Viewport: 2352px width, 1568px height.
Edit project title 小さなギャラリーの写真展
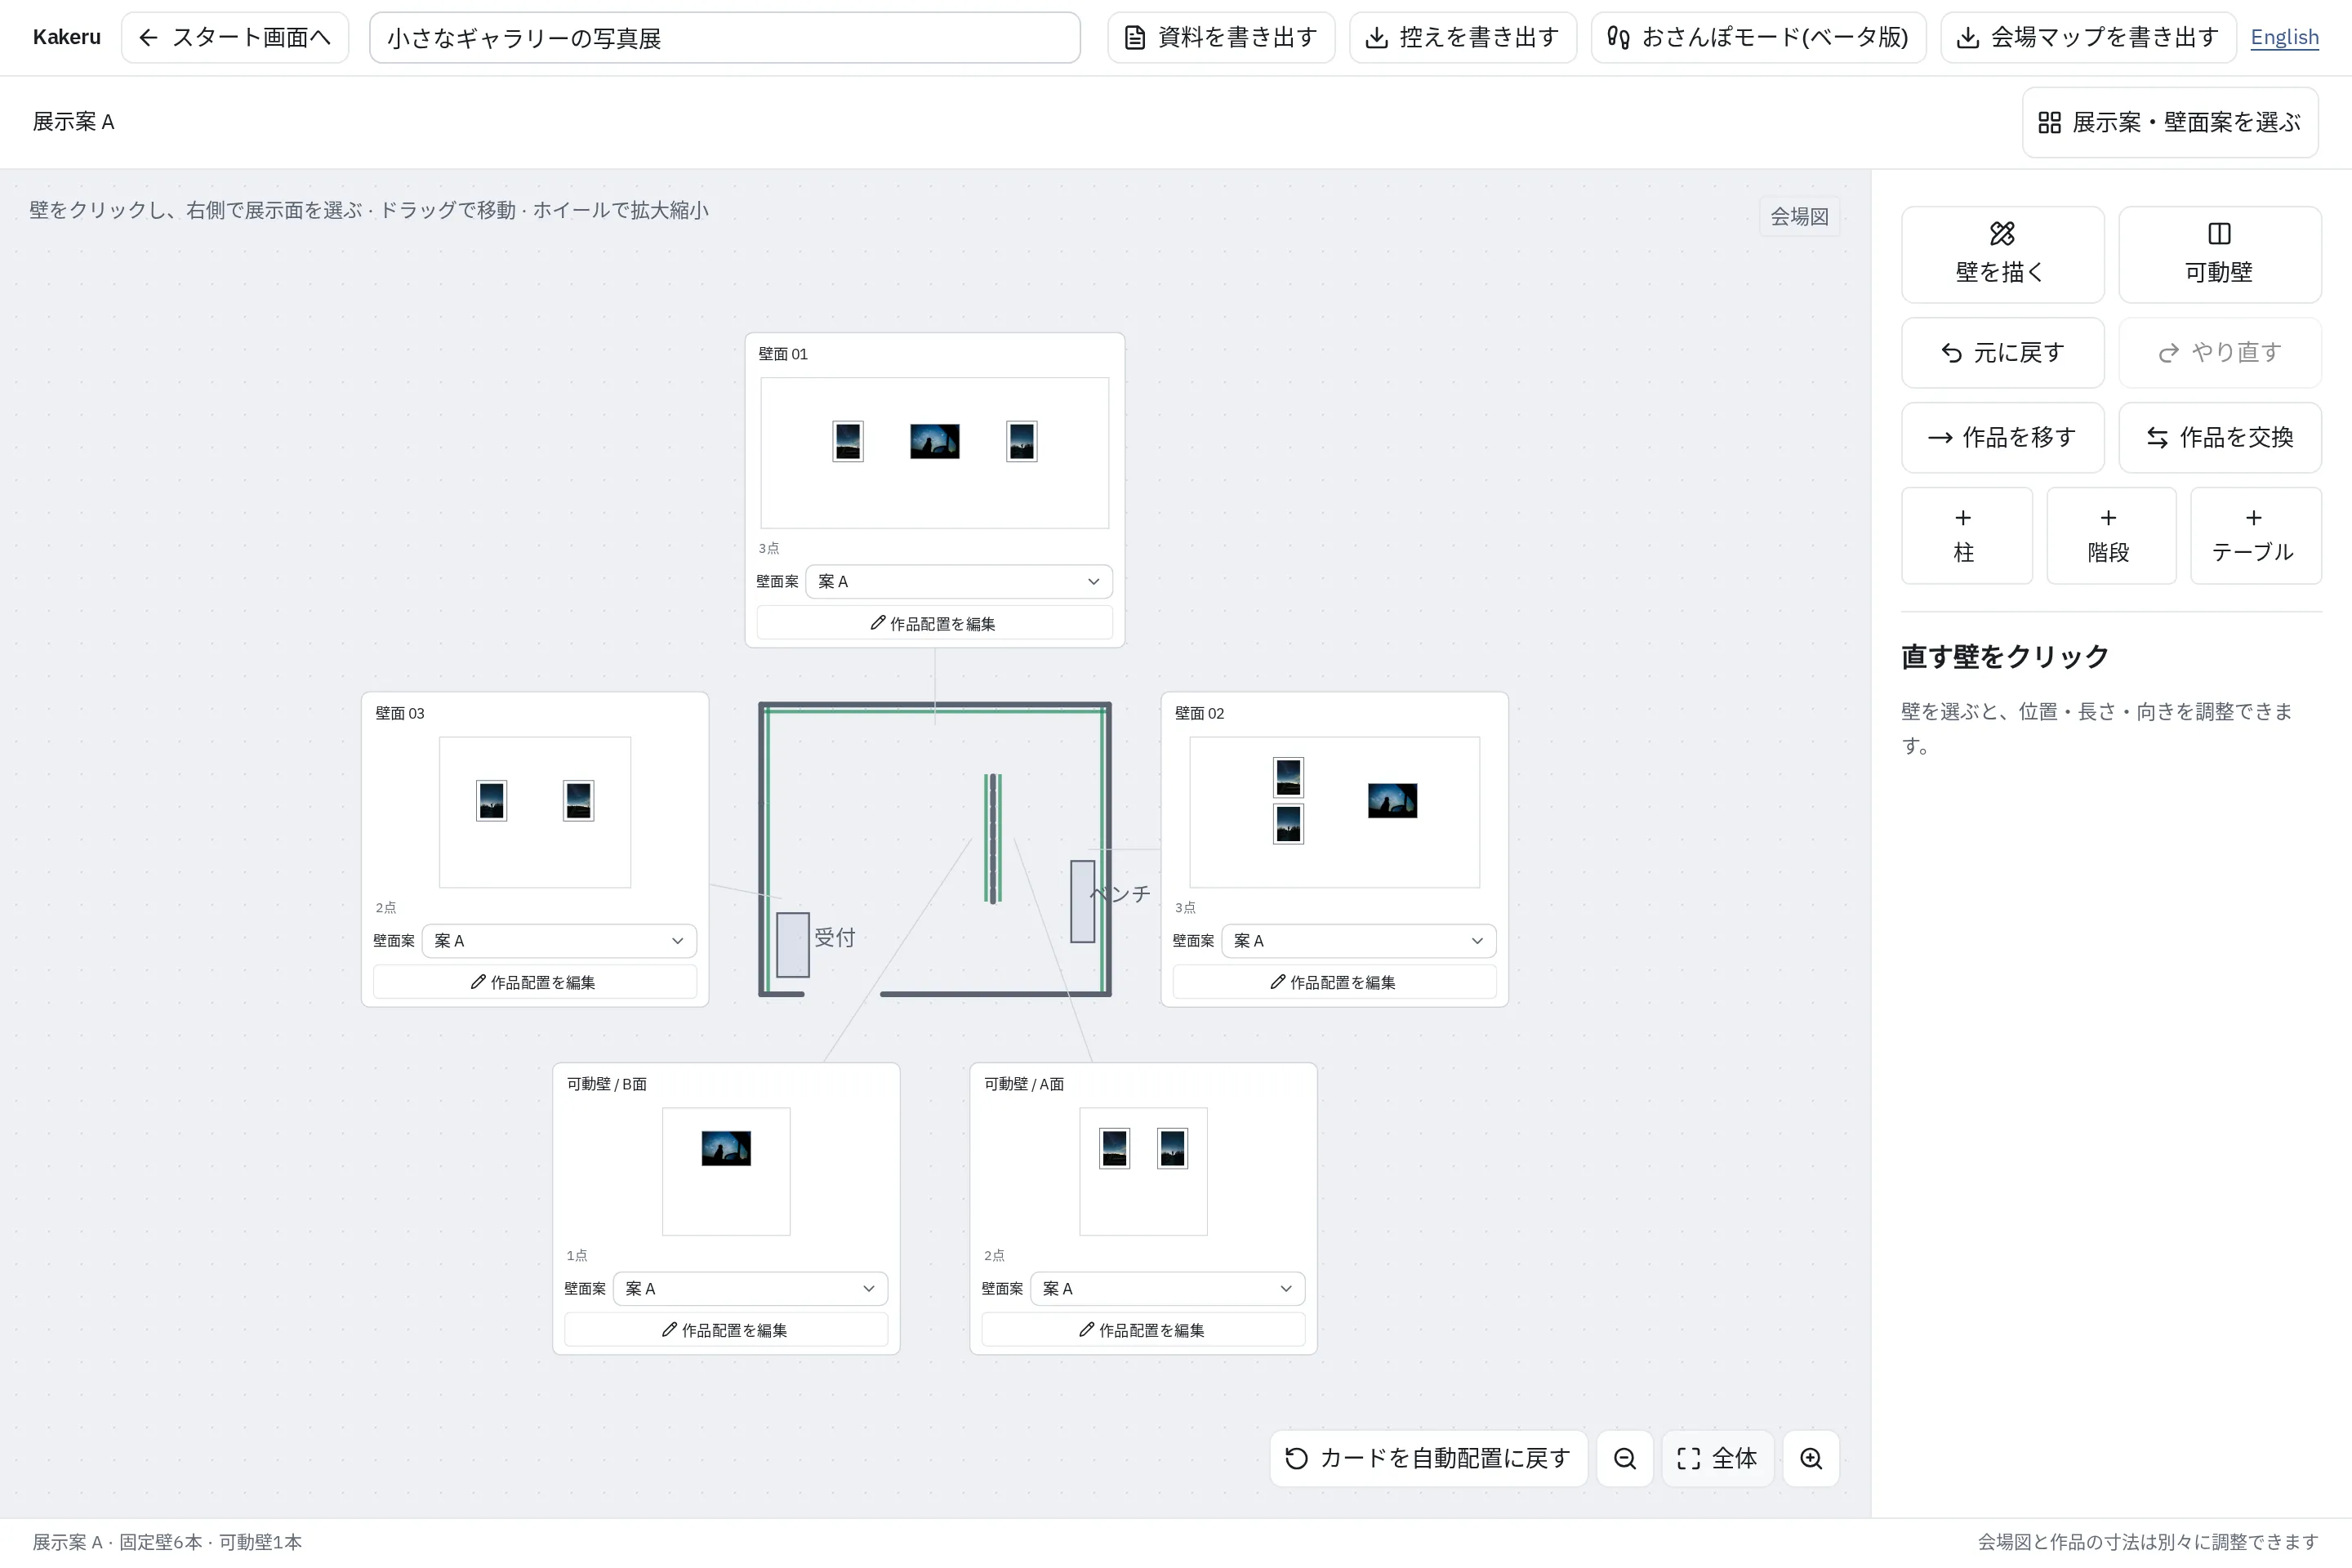724,38
